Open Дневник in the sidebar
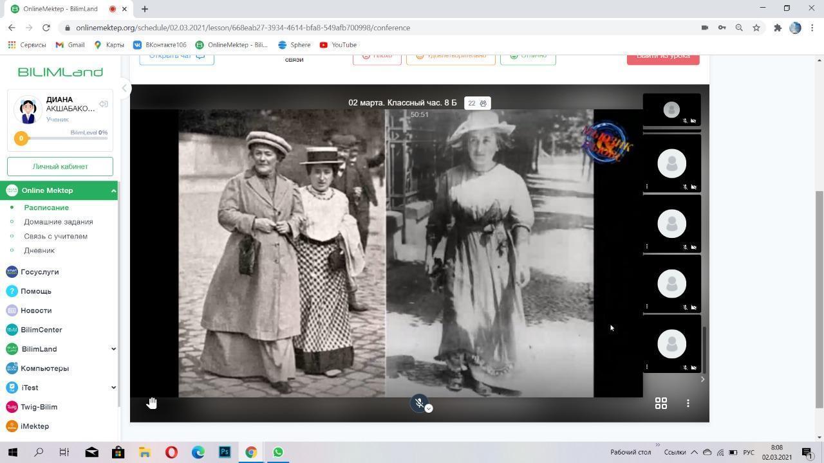Image resolution: width=824 pixels, height=463 pixels. coord(39,250)
